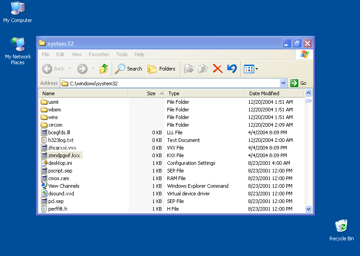Click the Back arrow button
Image resolution: width=360 pixels, height=256 pixels.
tap(47, 69)
